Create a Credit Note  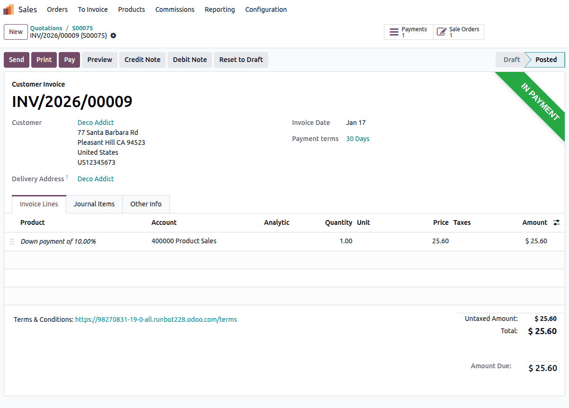142,60
